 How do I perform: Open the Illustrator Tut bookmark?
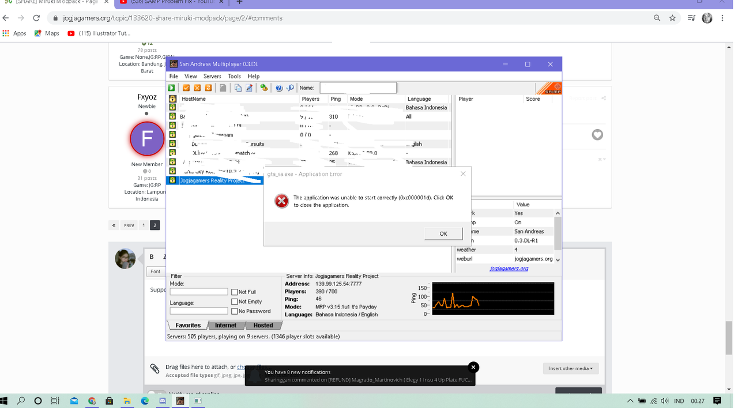click(x=99, y=33)
